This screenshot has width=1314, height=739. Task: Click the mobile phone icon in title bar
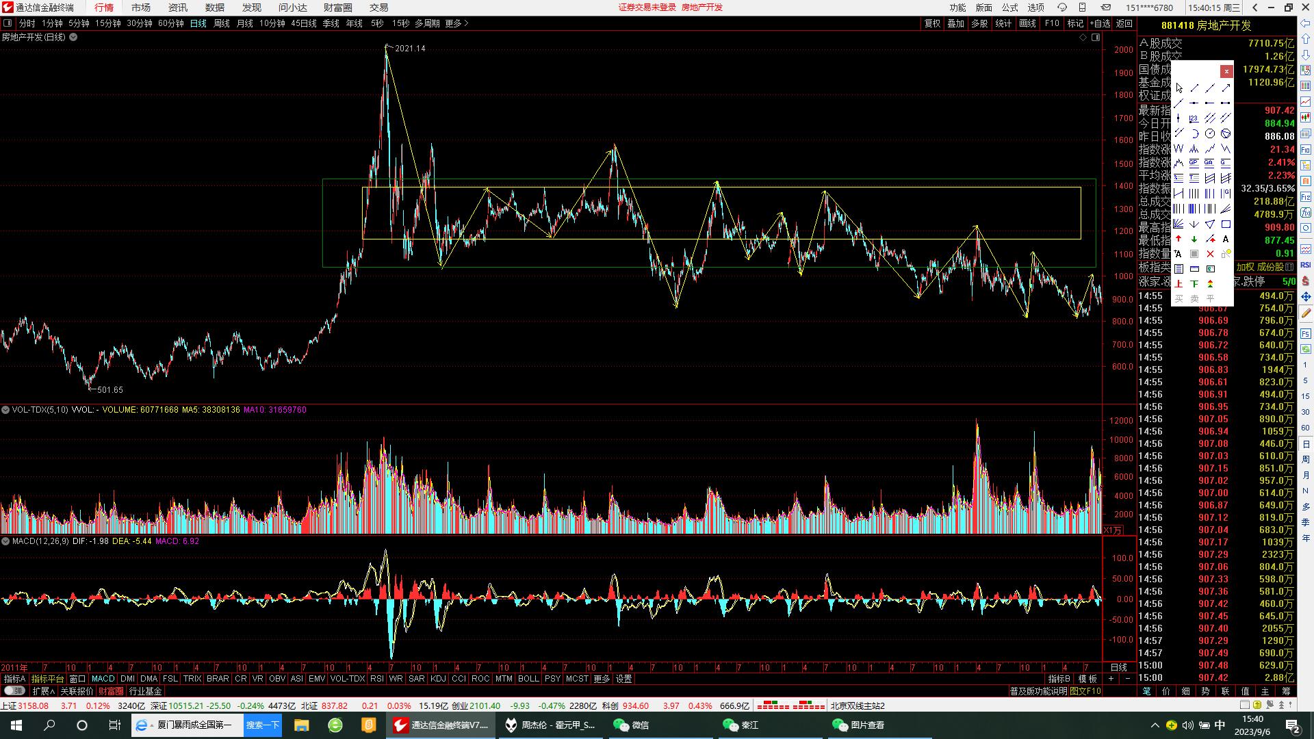(1083, 8)
